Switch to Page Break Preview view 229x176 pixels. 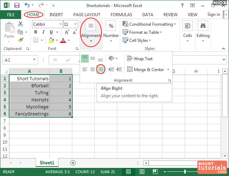coord(155,172)
